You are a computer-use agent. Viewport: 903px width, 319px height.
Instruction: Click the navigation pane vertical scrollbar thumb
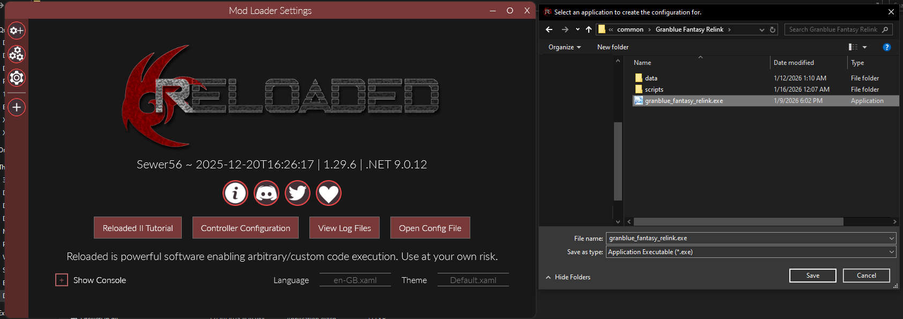[618, 161]
